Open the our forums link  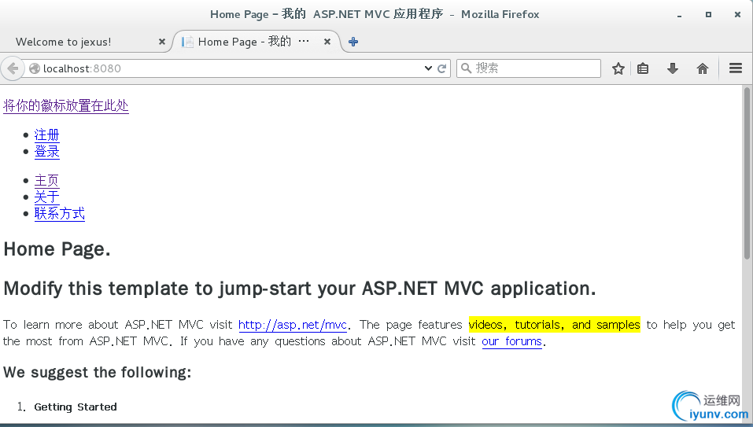pyautogui.click(x=512, y=341)
